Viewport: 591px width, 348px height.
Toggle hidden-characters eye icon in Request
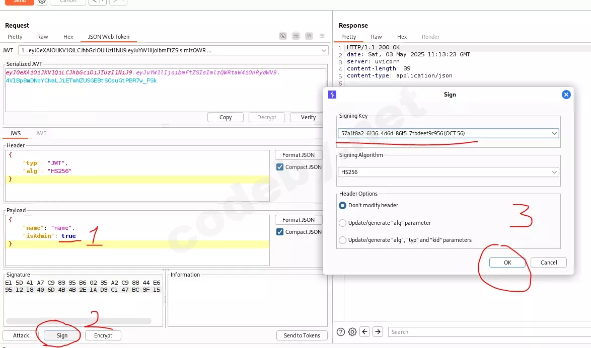pos(283,36)
